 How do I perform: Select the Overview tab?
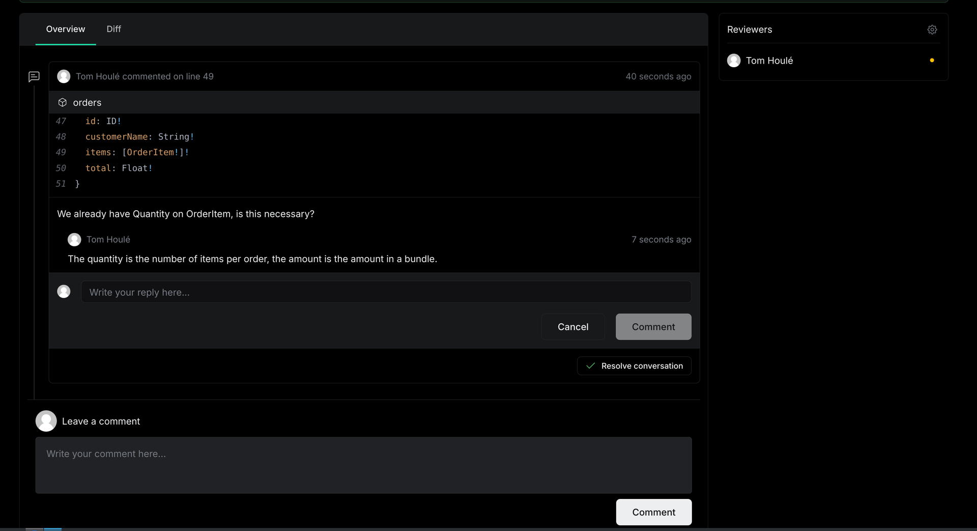[x=65, y=29]
